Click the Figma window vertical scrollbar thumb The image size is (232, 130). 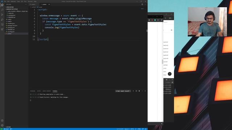click(x=162, y=62)
